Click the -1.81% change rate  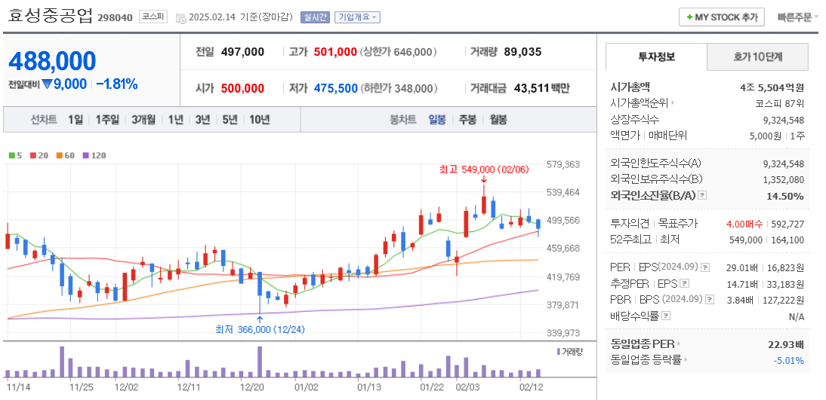click(x=117, y=84)
